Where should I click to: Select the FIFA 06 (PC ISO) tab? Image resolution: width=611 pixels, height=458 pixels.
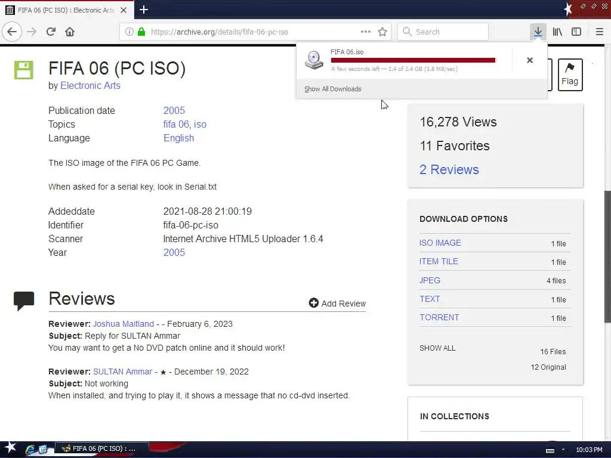click(x=67, y=10)
